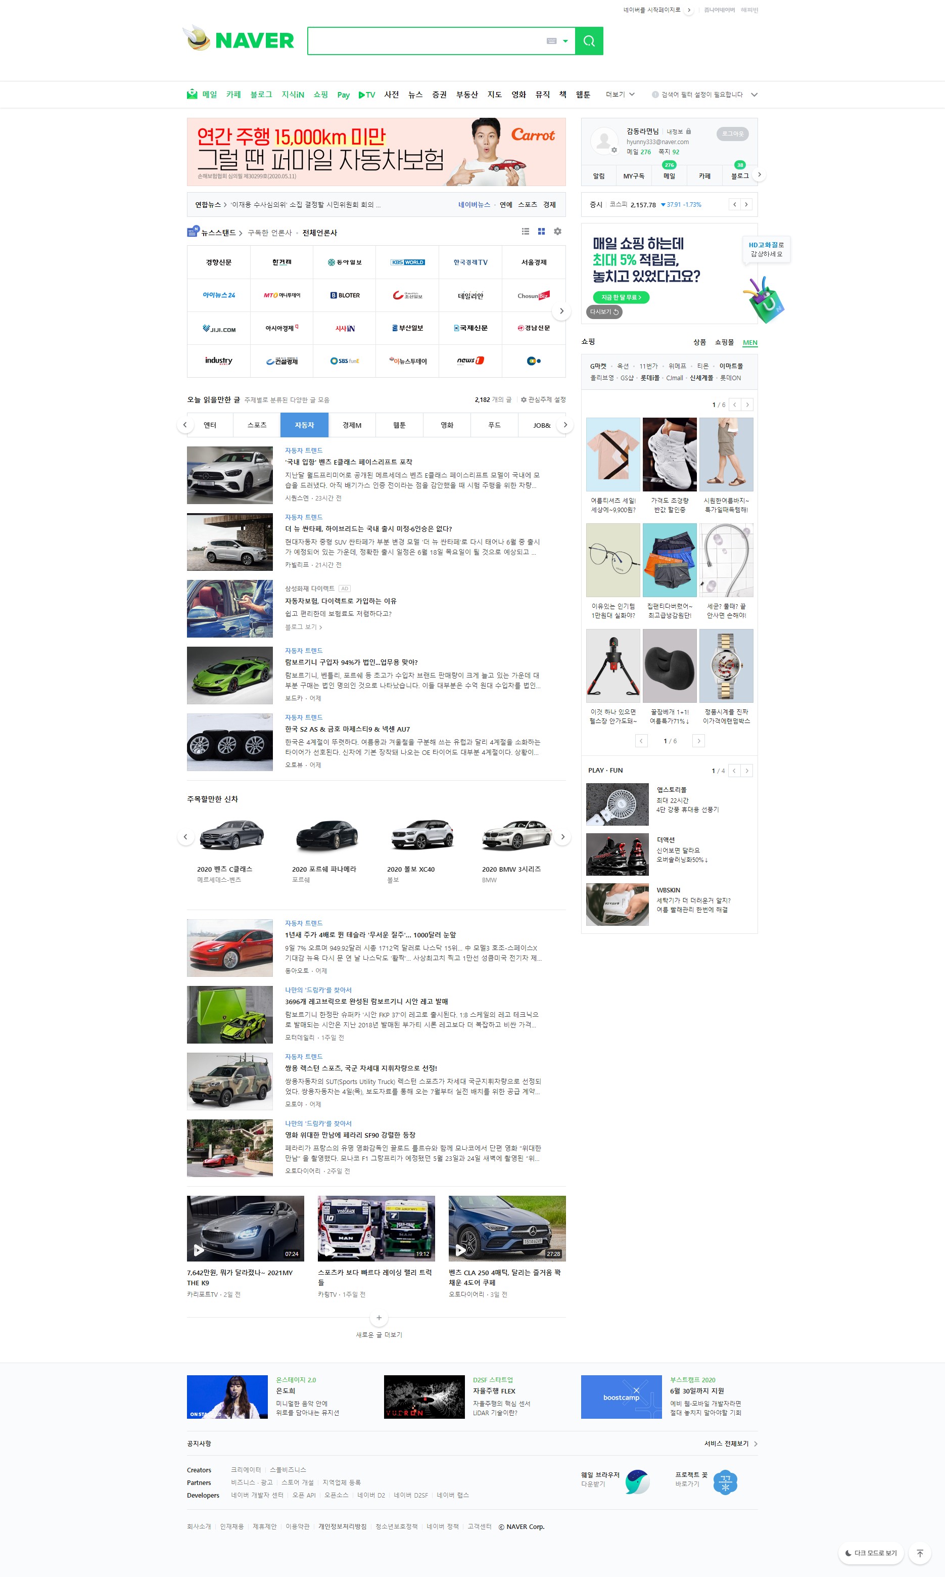
Task: Go to next shopping page at top
Action: (747, 404)
